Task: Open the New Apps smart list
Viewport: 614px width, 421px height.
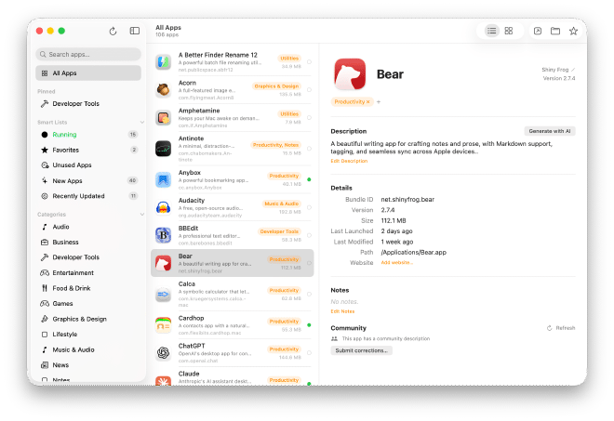Action: [88, 181]
